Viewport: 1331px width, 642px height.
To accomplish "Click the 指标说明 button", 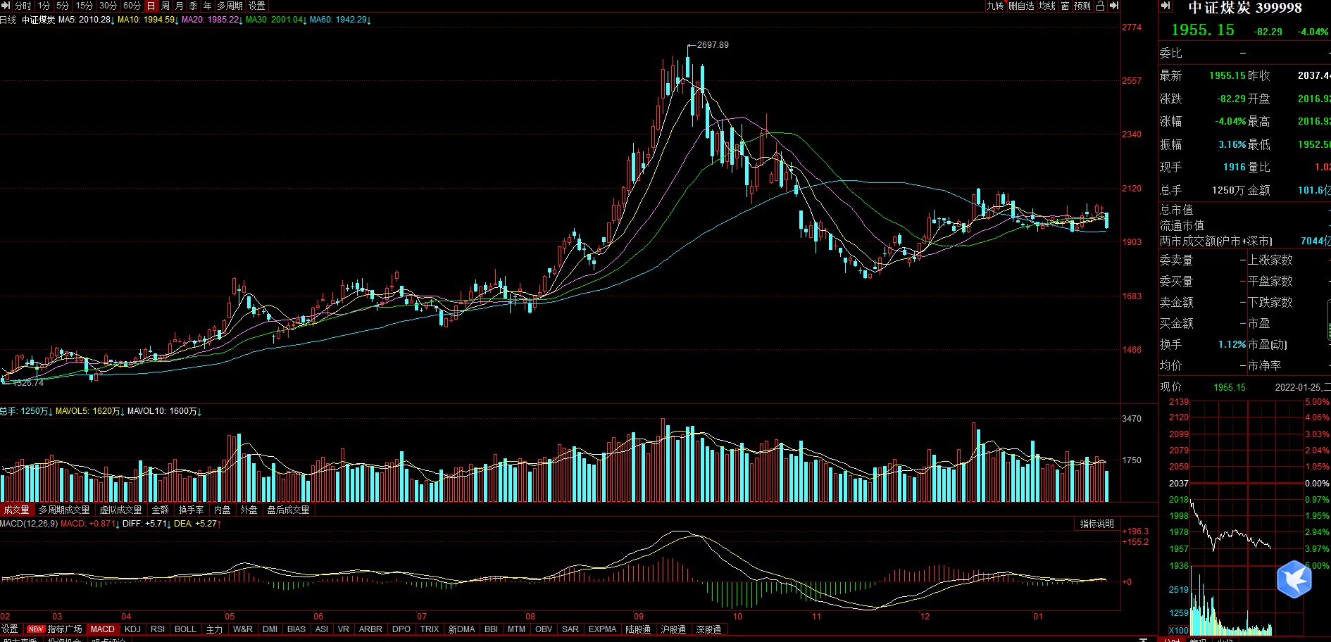I will coord(1097,524).
